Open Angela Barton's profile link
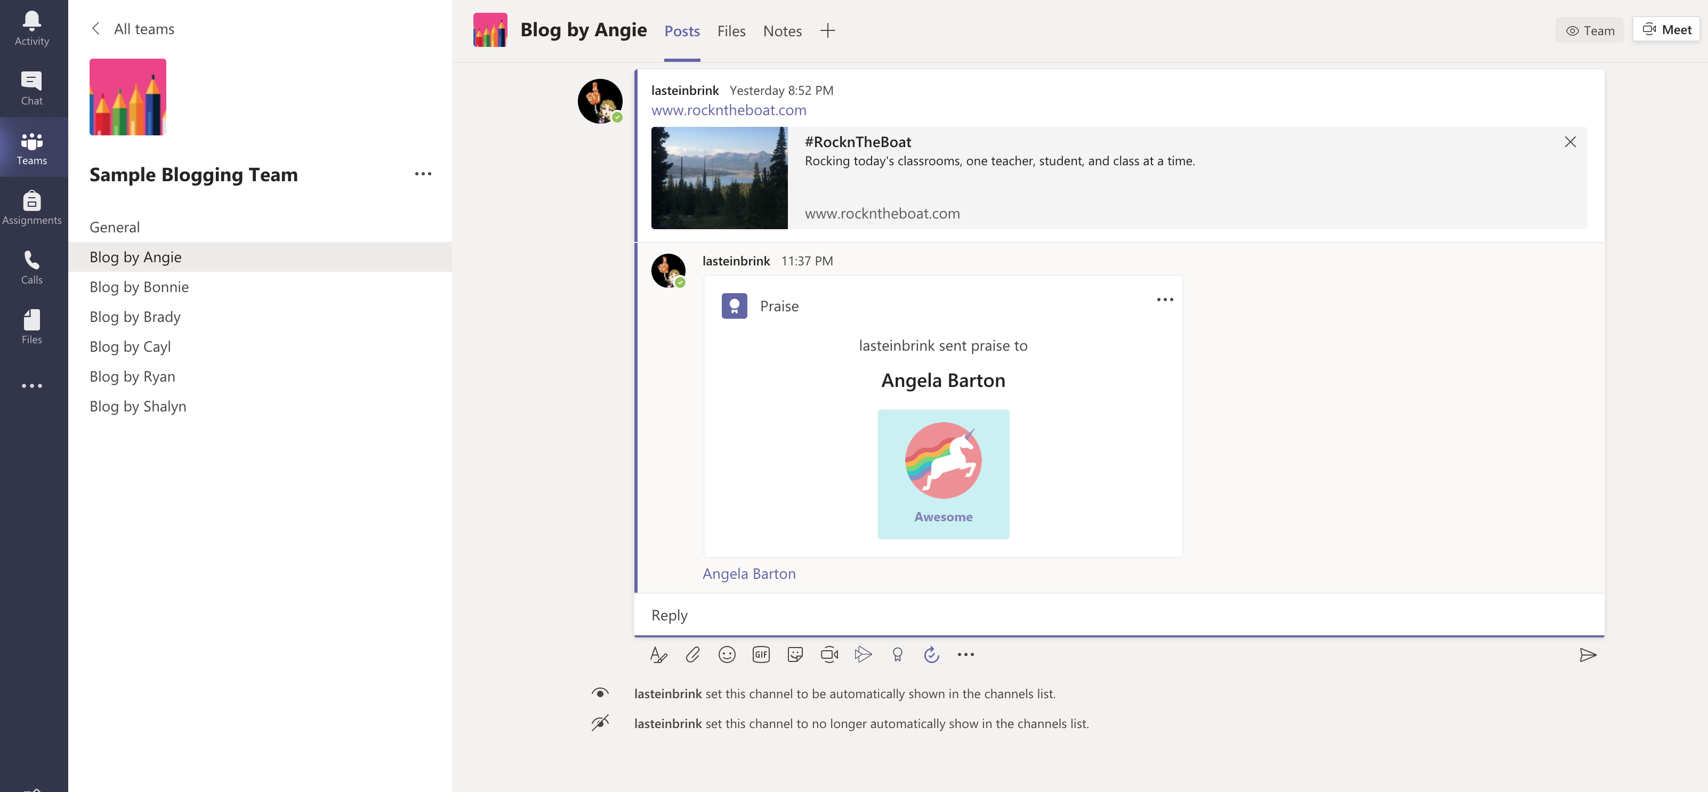 [748, 573]
